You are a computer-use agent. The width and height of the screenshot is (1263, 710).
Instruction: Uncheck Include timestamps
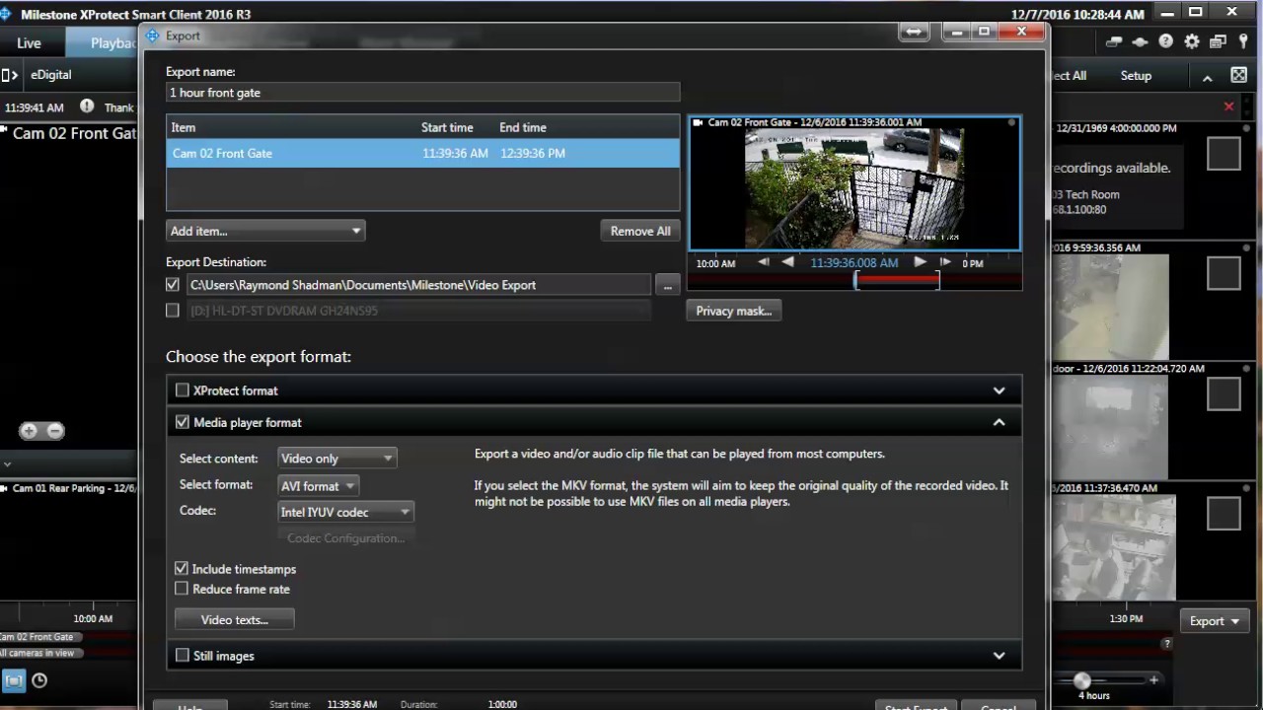click(182, 569)
